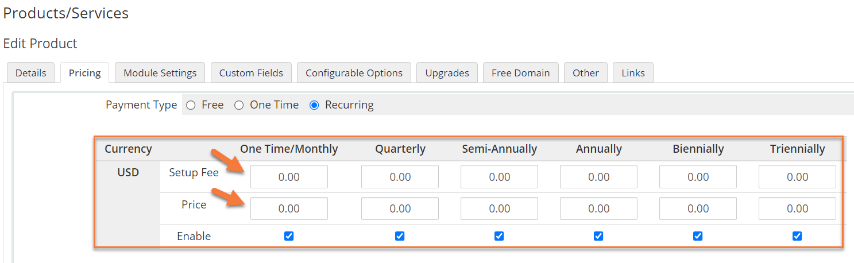Click the Annually Setup Fee field
Screen dimensions: 854x263
tap(598, 177)
